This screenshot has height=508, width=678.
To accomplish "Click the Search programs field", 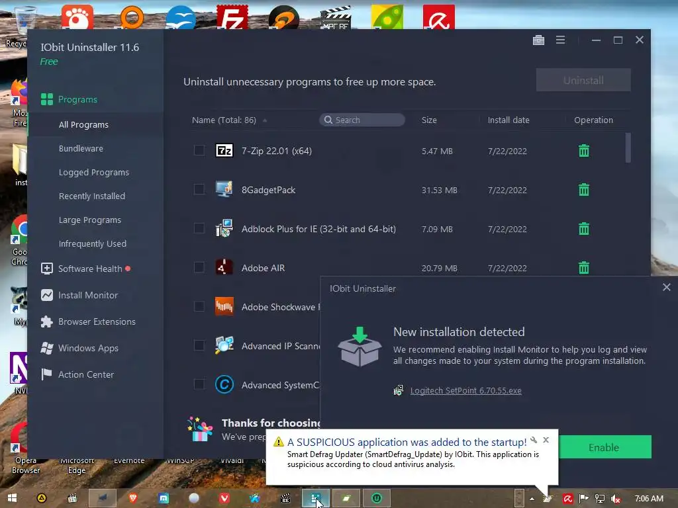I will coord(362,120).
